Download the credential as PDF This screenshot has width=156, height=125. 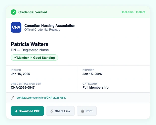[27, 111]
